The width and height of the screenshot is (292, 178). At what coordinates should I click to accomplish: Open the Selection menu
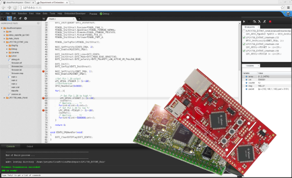point(22,14)
